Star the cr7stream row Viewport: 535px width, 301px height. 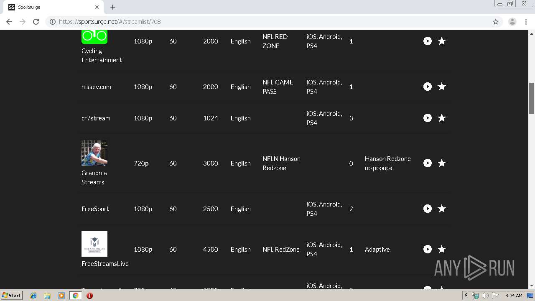(442, 118)
